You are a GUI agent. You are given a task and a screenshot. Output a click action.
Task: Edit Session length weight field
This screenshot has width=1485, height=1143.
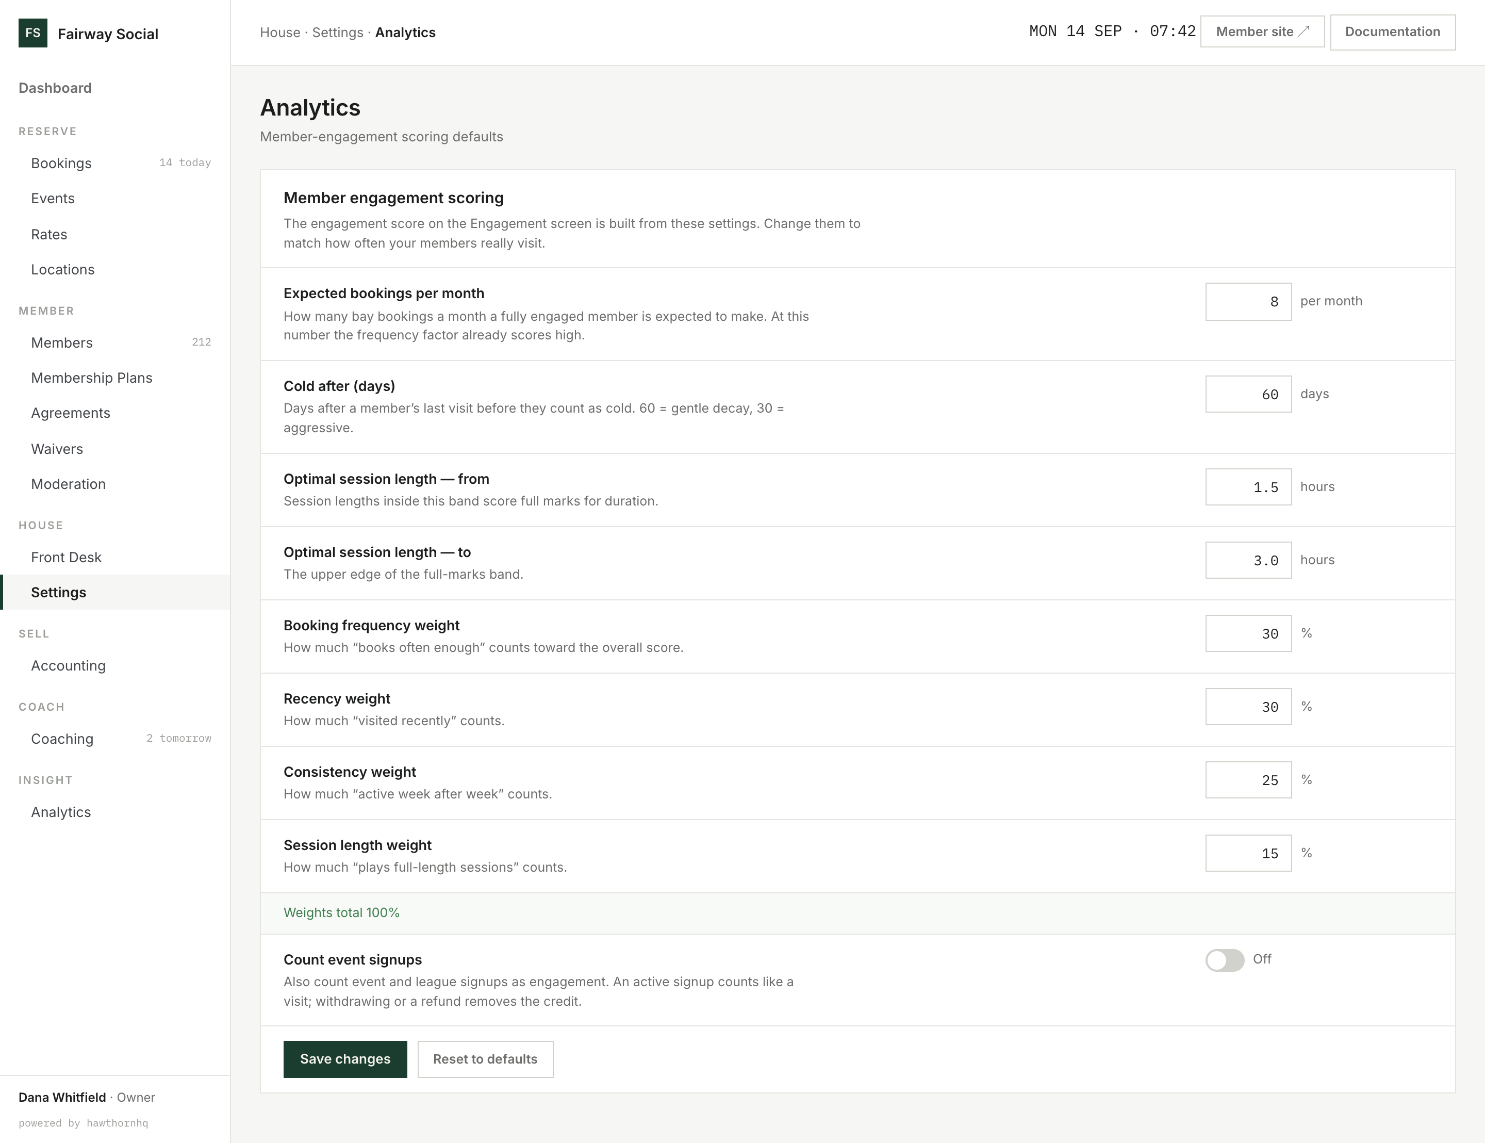pyautogui.click(x=1248, y=853)
